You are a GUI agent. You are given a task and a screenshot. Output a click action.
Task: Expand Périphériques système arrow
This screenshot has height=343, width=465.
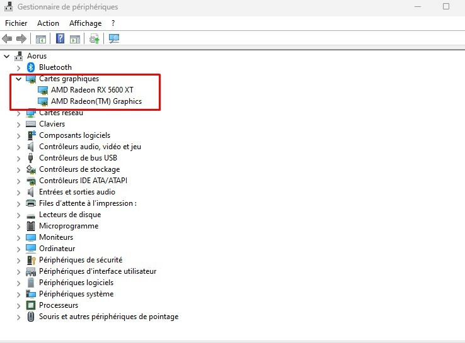[19, 295]
